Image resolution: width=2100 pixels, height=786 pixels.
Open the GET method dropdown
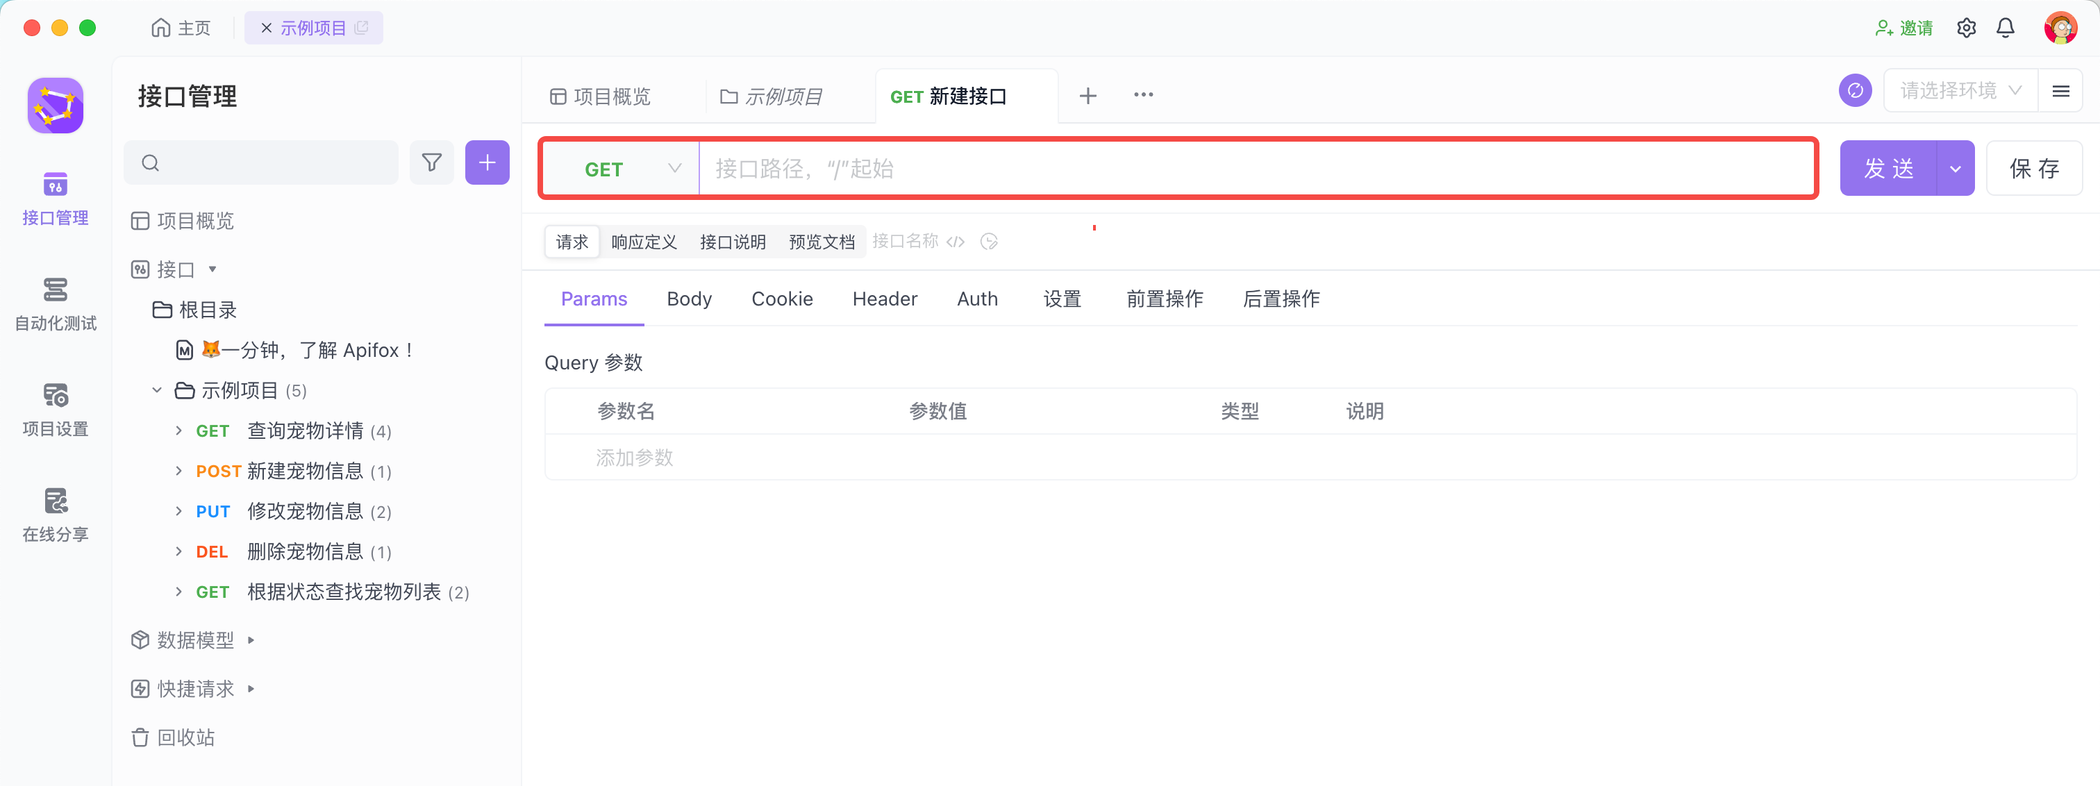pos(622,169)
